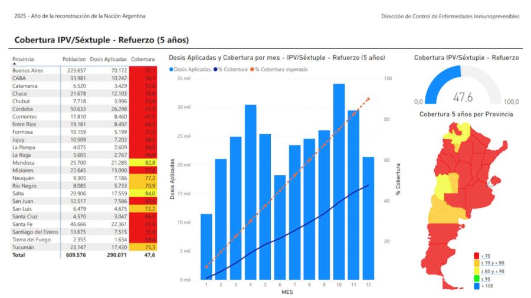Viewport: 531px width, 298px height.
Task: Click the Dosis Aplicadas legend marker
Action: 172,70
